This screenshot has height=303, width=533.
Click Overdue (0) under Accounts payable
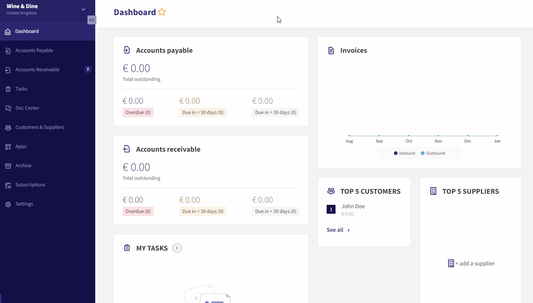[138, 113]
